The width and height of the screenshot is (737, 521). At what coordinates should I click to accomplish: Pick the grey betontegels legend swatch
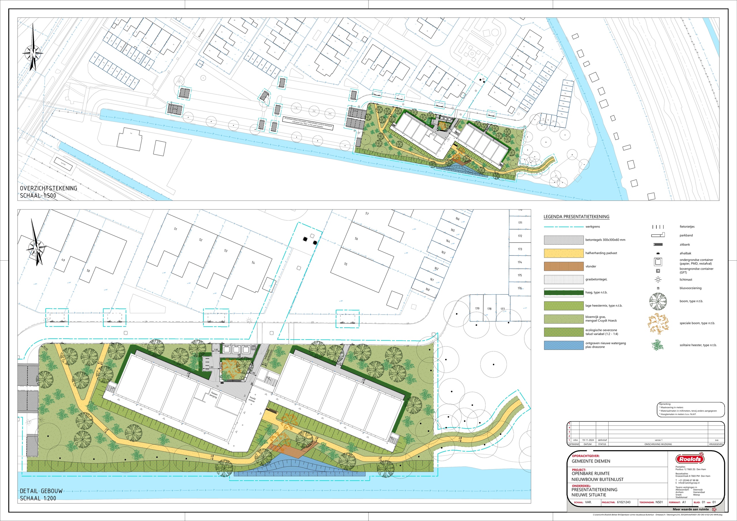point(564,240)
